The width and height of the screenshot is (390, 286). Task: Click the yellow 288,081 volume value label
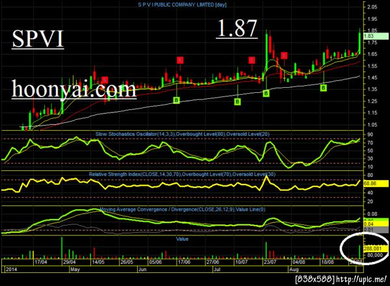click(x=376, y=248)
